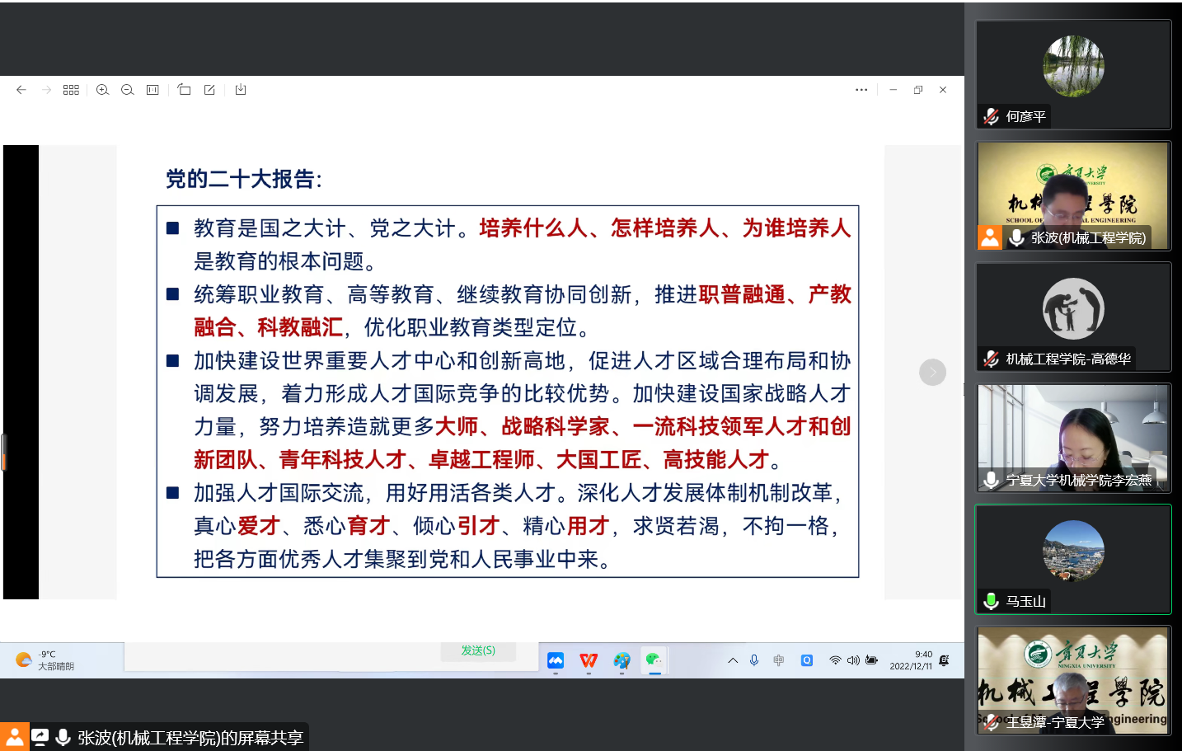The width and height of the screenshot is (1182, 751).
Task: Show image at actual size
Action: coord(152,90)
